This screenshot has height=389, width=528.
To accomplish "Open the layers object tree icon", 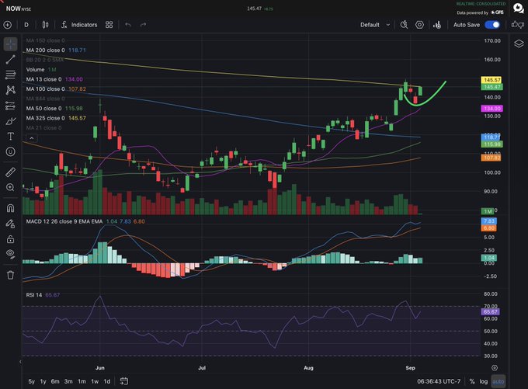I will (519, 43).
